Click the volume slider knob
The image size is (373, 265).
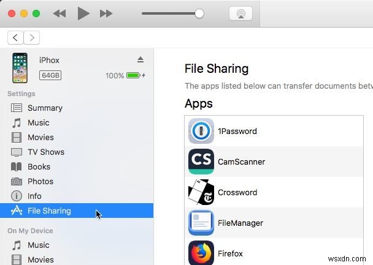199,13
